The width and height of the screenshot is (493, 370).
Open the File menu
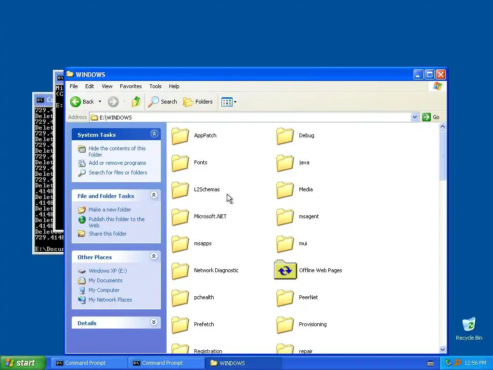point(74,86)
